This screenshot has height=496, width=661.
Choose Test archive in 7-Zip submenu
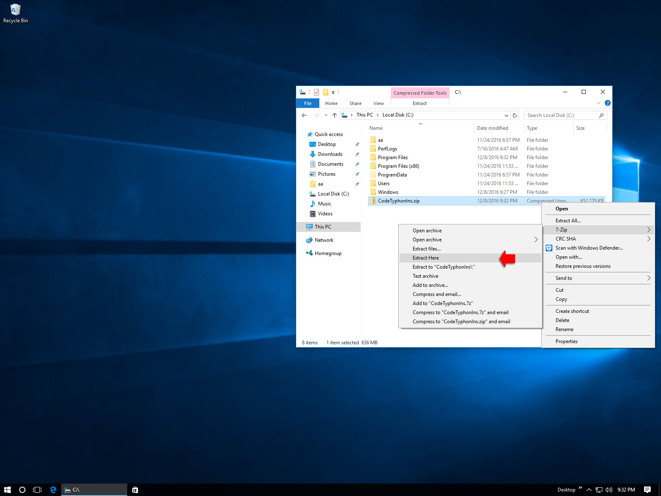[470, 276]
